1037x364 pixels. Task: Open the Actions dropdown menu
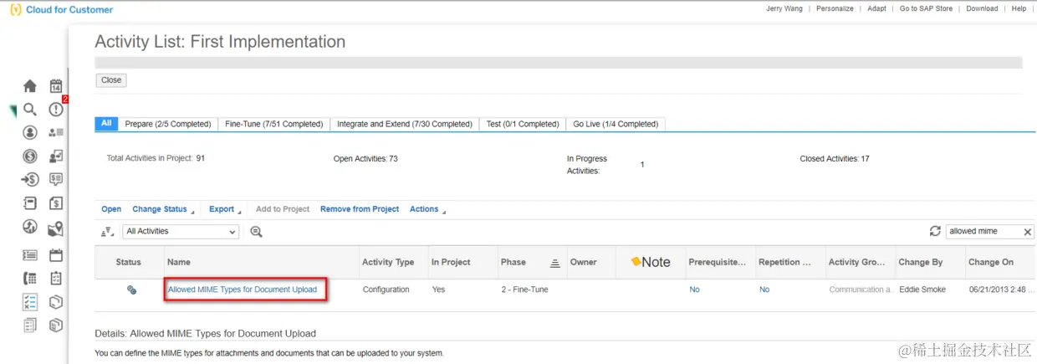point(427,209)
